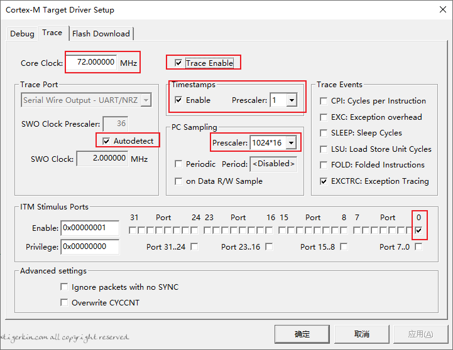Enable ITM stimulus port 23 checkbox
453x350 pixels.
pyautogui.click(x=207, y=230)
